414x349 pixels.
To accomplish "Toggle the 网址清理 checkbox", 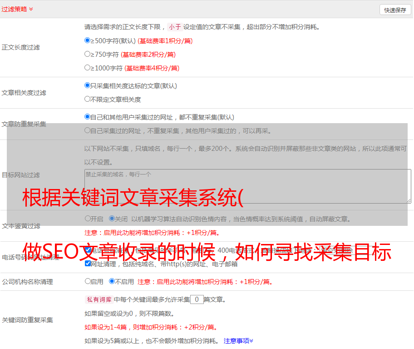I will coord(88,264).
